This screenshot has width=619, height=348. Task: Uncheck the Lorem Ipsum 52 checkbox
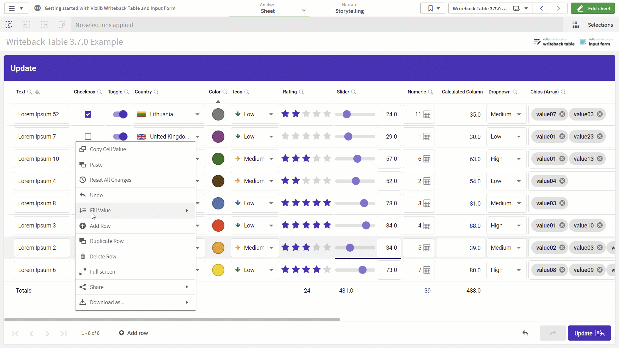[x=88, y=114]
